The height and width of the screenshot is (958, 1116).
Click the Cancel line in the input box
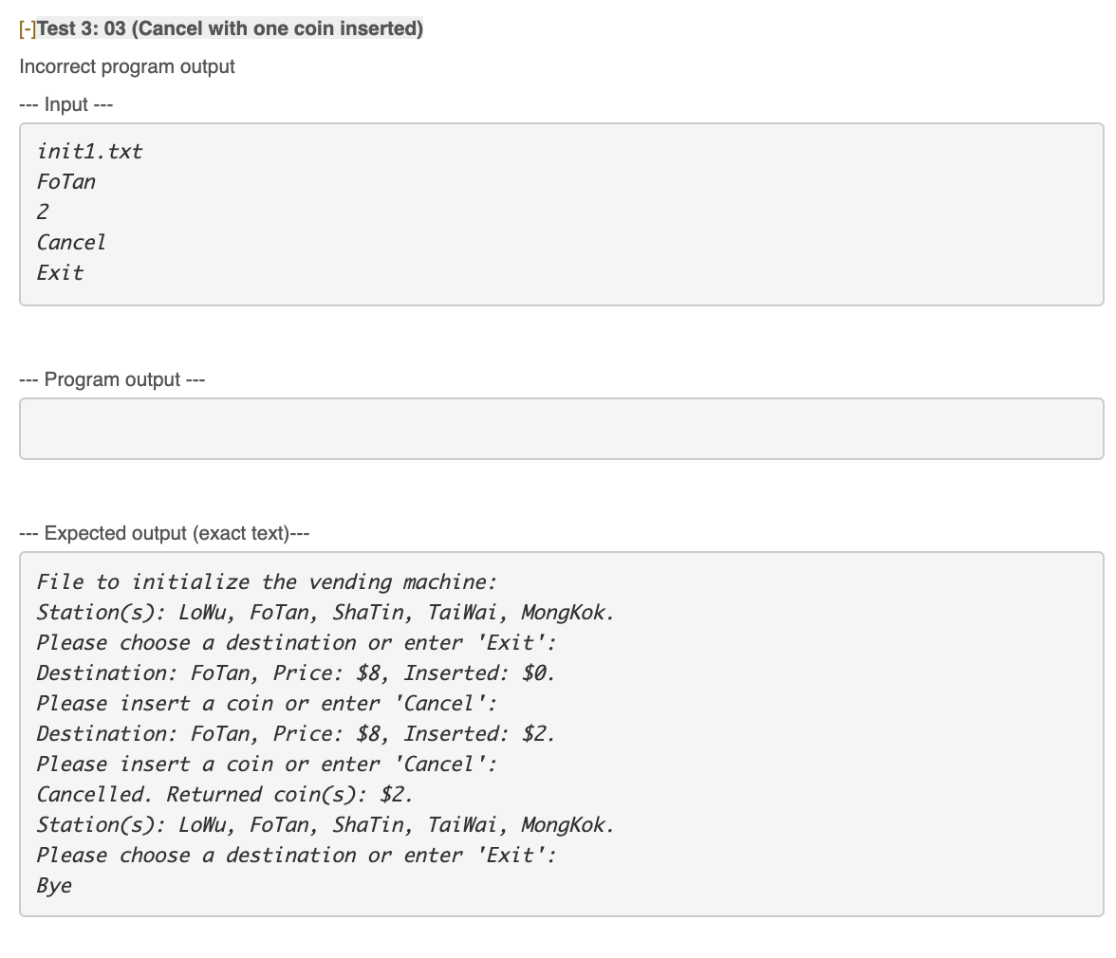[x=71, y=243]
